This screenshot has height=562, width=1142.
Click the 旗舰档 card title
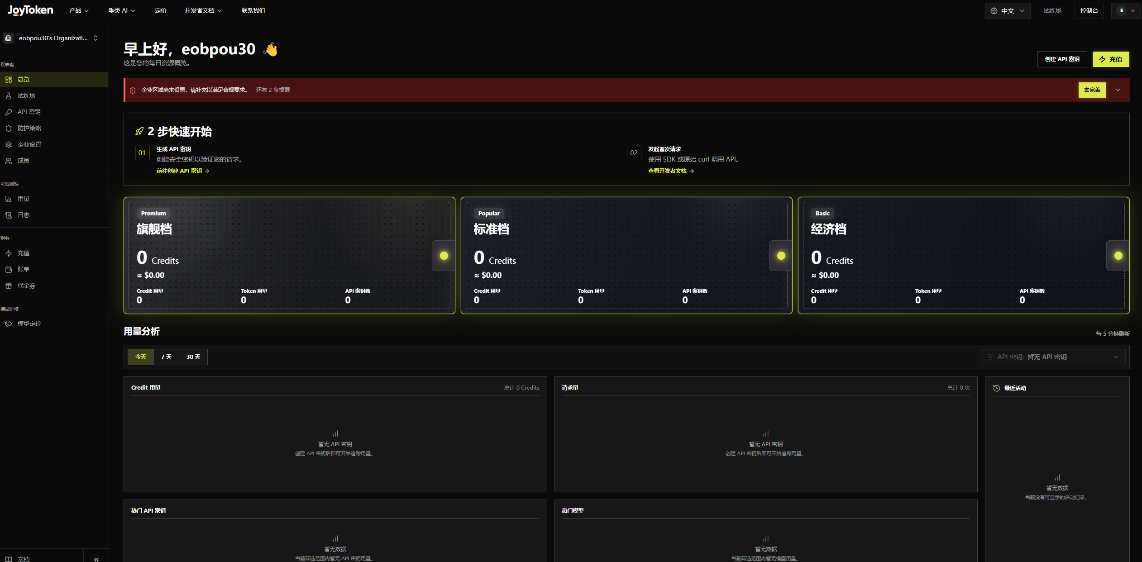pyautogui.click(x=154, y=229)
